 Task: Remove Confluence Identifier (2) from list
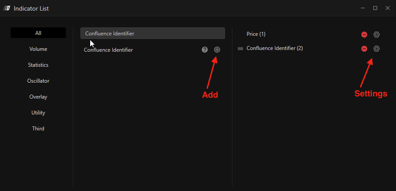tap(364, 49)
